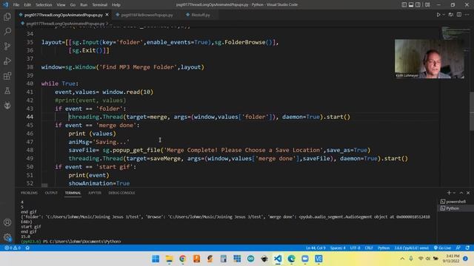Start Go Live server

point(443,248)
